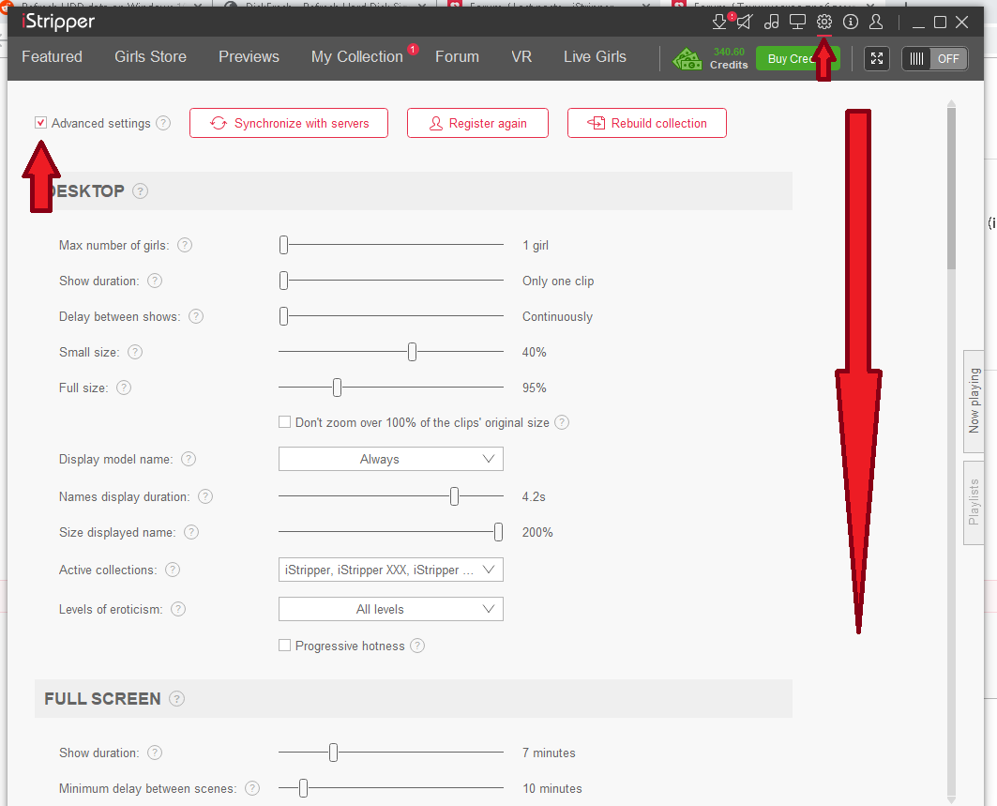Open the Now playing side tab
The height and width of the screenshot is (806, 997).
click(x=974, y=401)
